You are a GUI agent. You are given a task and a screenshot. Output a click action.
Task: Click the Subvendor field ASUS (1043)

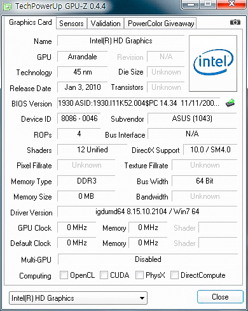click(x=192, y=119)
